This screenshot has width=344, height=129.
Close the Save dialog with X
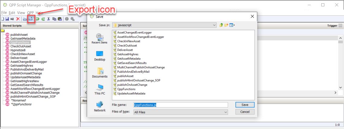tap(252, 16)
